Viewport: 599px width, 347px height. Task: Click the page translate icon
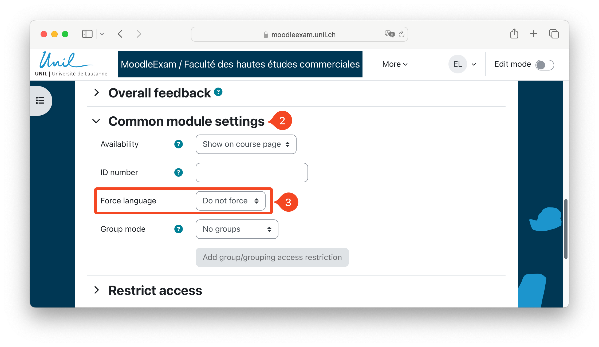click(x=389, y=34)
